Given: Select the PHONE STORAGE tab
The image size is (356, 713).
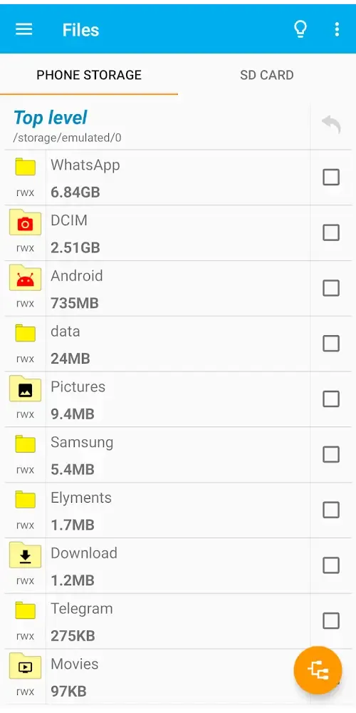Looking at the screenshot, I should [x=89, y=75].
